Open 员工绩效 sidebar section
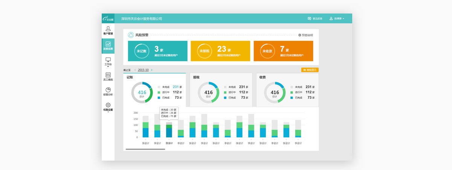Screen dimensions: 452x170 108,77
